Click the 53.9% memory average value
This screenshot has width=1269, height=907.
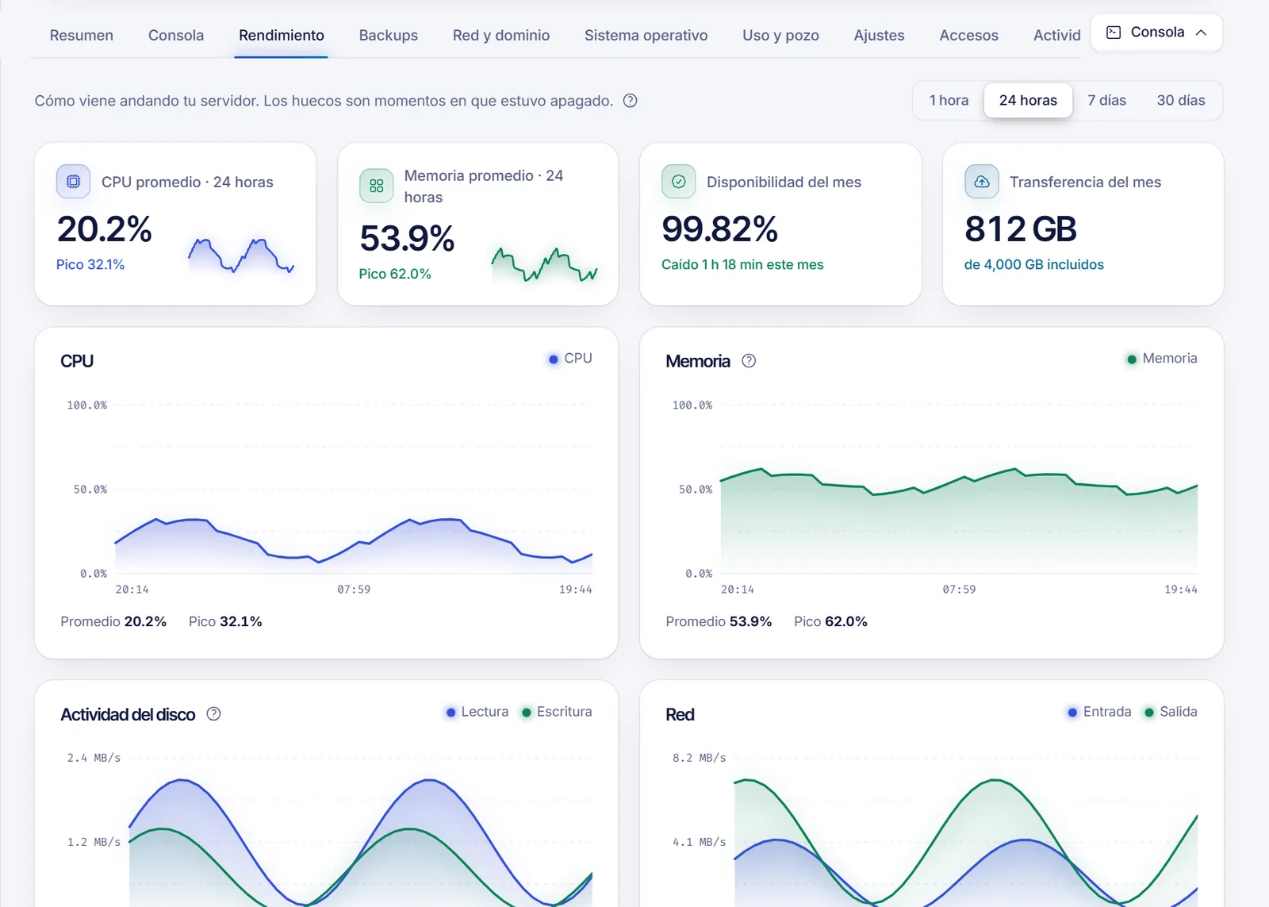point(407,239)
